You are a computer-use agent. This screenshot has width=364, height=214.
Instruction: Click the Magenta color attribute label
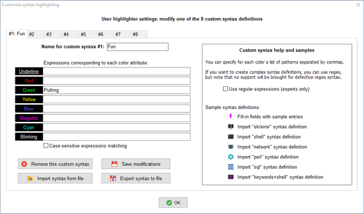click(29, 118)
